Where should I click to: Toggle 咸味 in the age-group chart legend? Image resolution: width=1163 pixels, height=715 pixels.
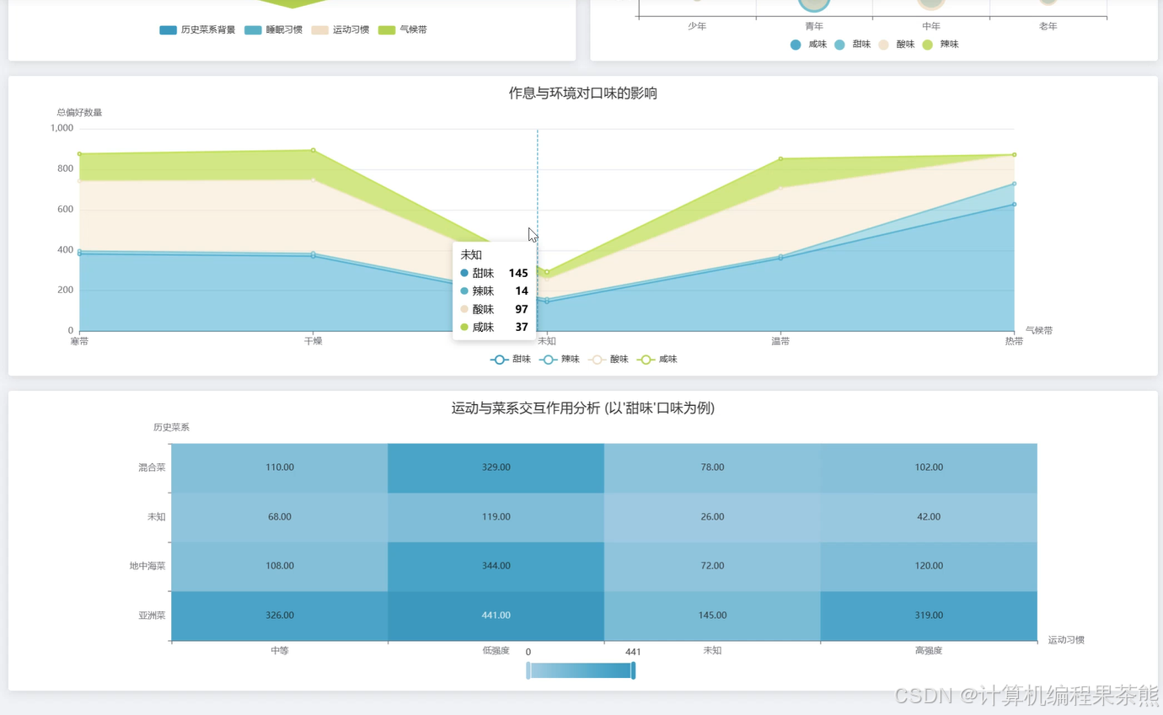pyautogui.click(x=808, y=45)
